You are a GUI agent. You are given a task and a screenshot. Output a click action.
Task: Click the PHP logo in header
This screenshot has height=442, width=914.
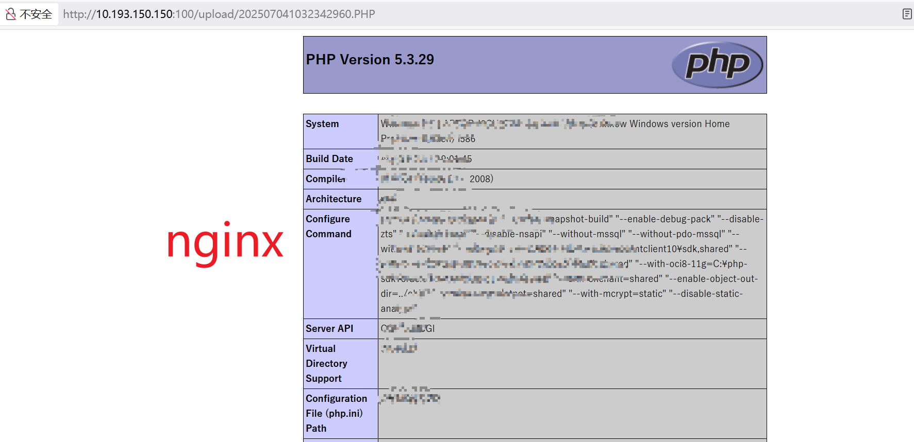[717, 65]
